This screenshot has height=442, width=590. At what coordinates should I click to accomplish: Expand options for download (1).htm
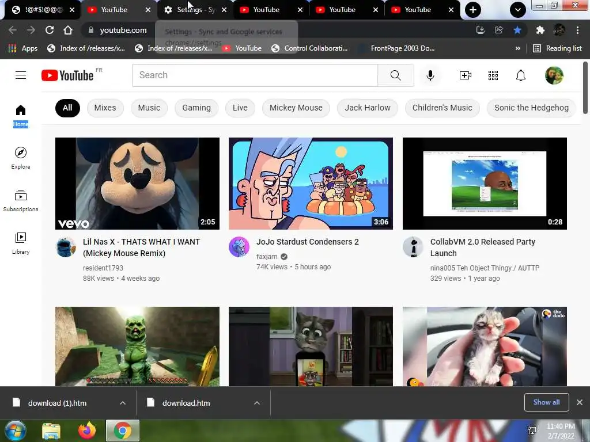coord(123,403)
